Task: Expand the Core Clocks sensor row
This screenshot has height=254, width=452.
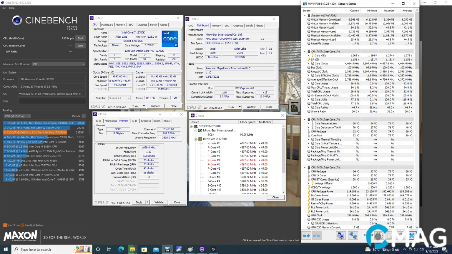Action: coord(308,63)
